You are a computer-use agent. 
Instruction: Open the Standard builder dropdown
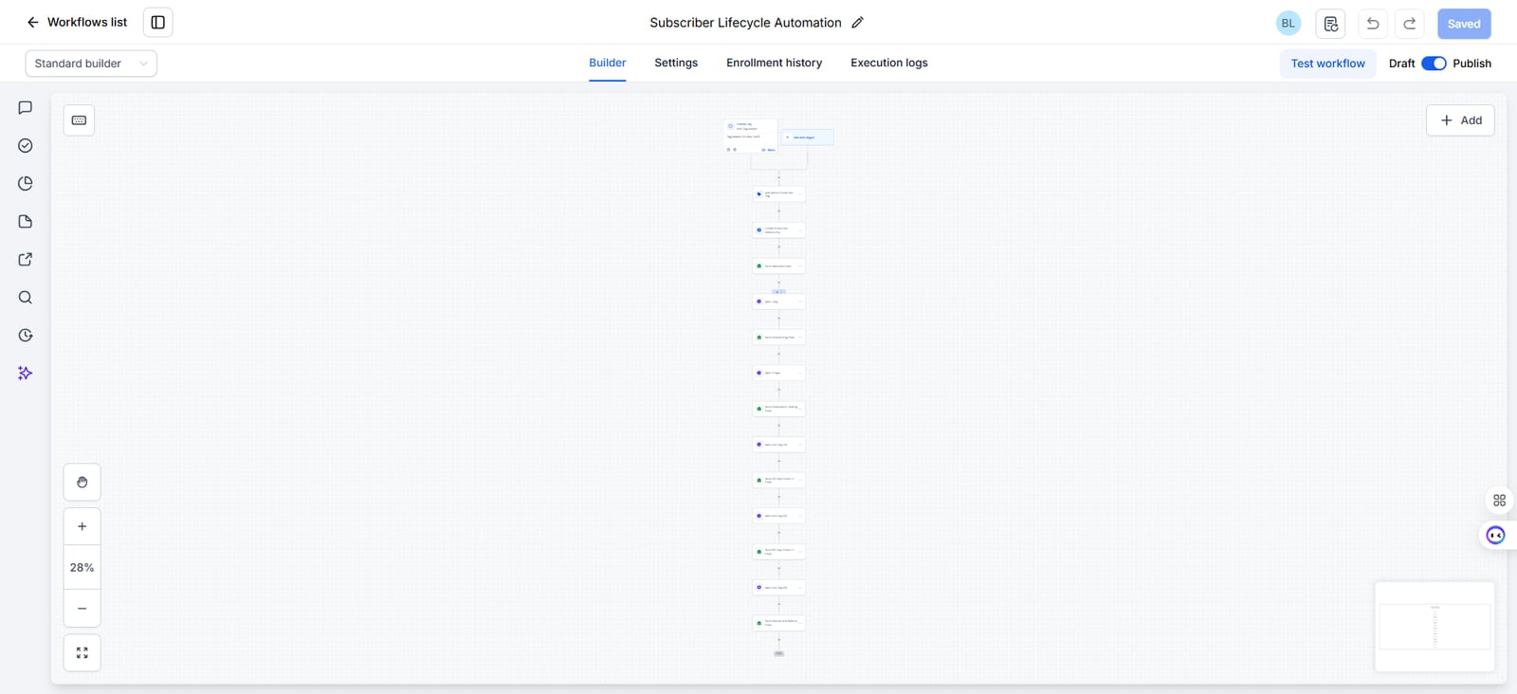(91, 64)
